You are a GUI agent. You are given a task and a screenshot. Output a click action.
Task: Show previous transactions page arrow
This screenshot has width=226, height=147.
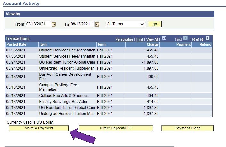coord(185,38)
